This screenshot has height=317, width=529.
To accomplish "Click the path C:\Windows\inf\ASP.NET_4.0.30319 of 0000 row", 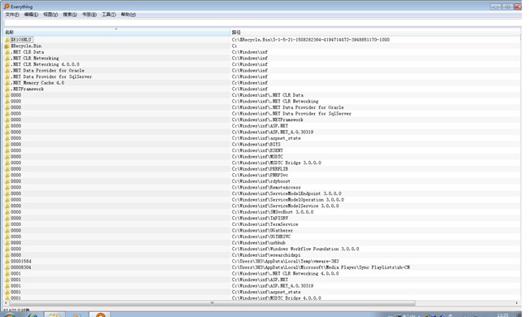I will pyautogui.click(x=273, y=132).
